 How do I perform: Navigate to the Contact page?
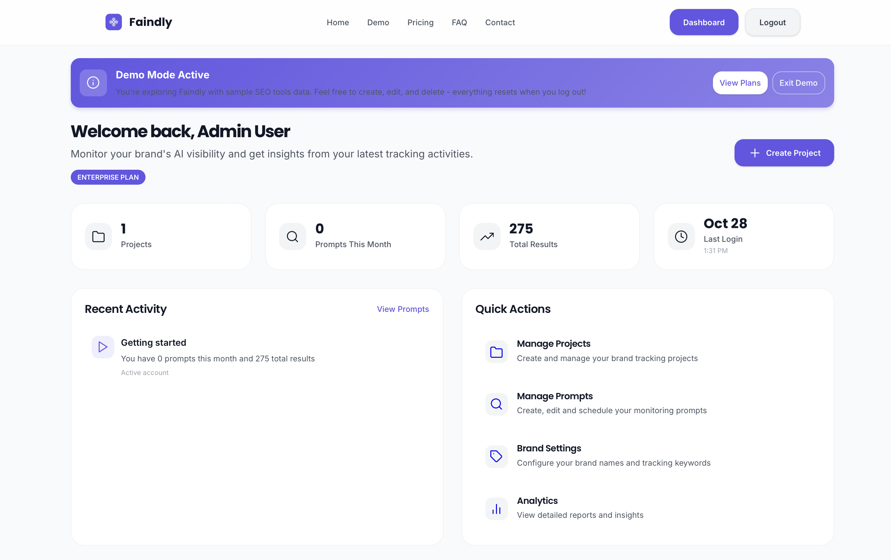(500, 23)
